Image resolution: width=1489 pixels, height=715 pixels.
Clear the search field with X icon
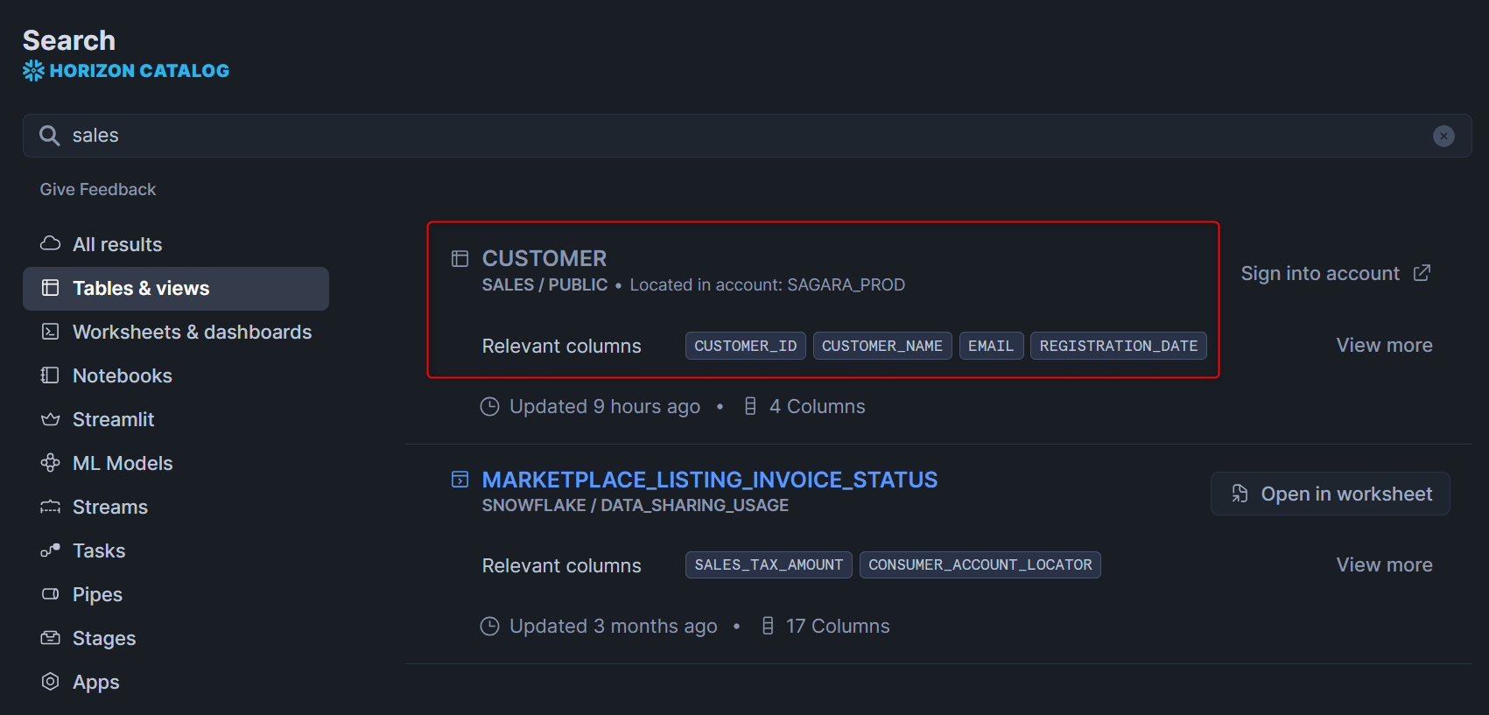coord(1443,136)
